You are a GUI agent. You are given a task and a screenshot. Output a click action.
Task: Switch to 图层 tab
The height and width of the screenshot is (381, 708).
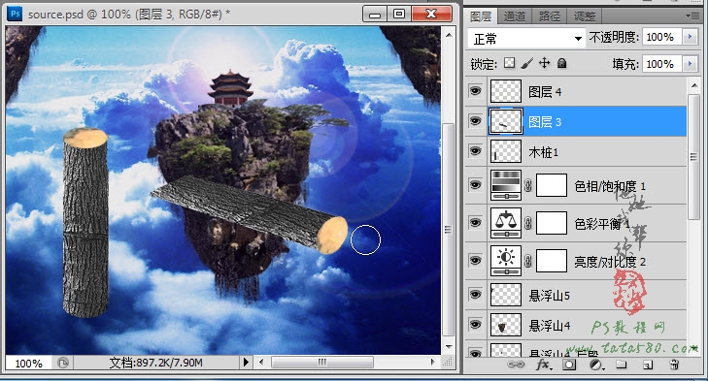pyautogui.click(x=481, y=16)
